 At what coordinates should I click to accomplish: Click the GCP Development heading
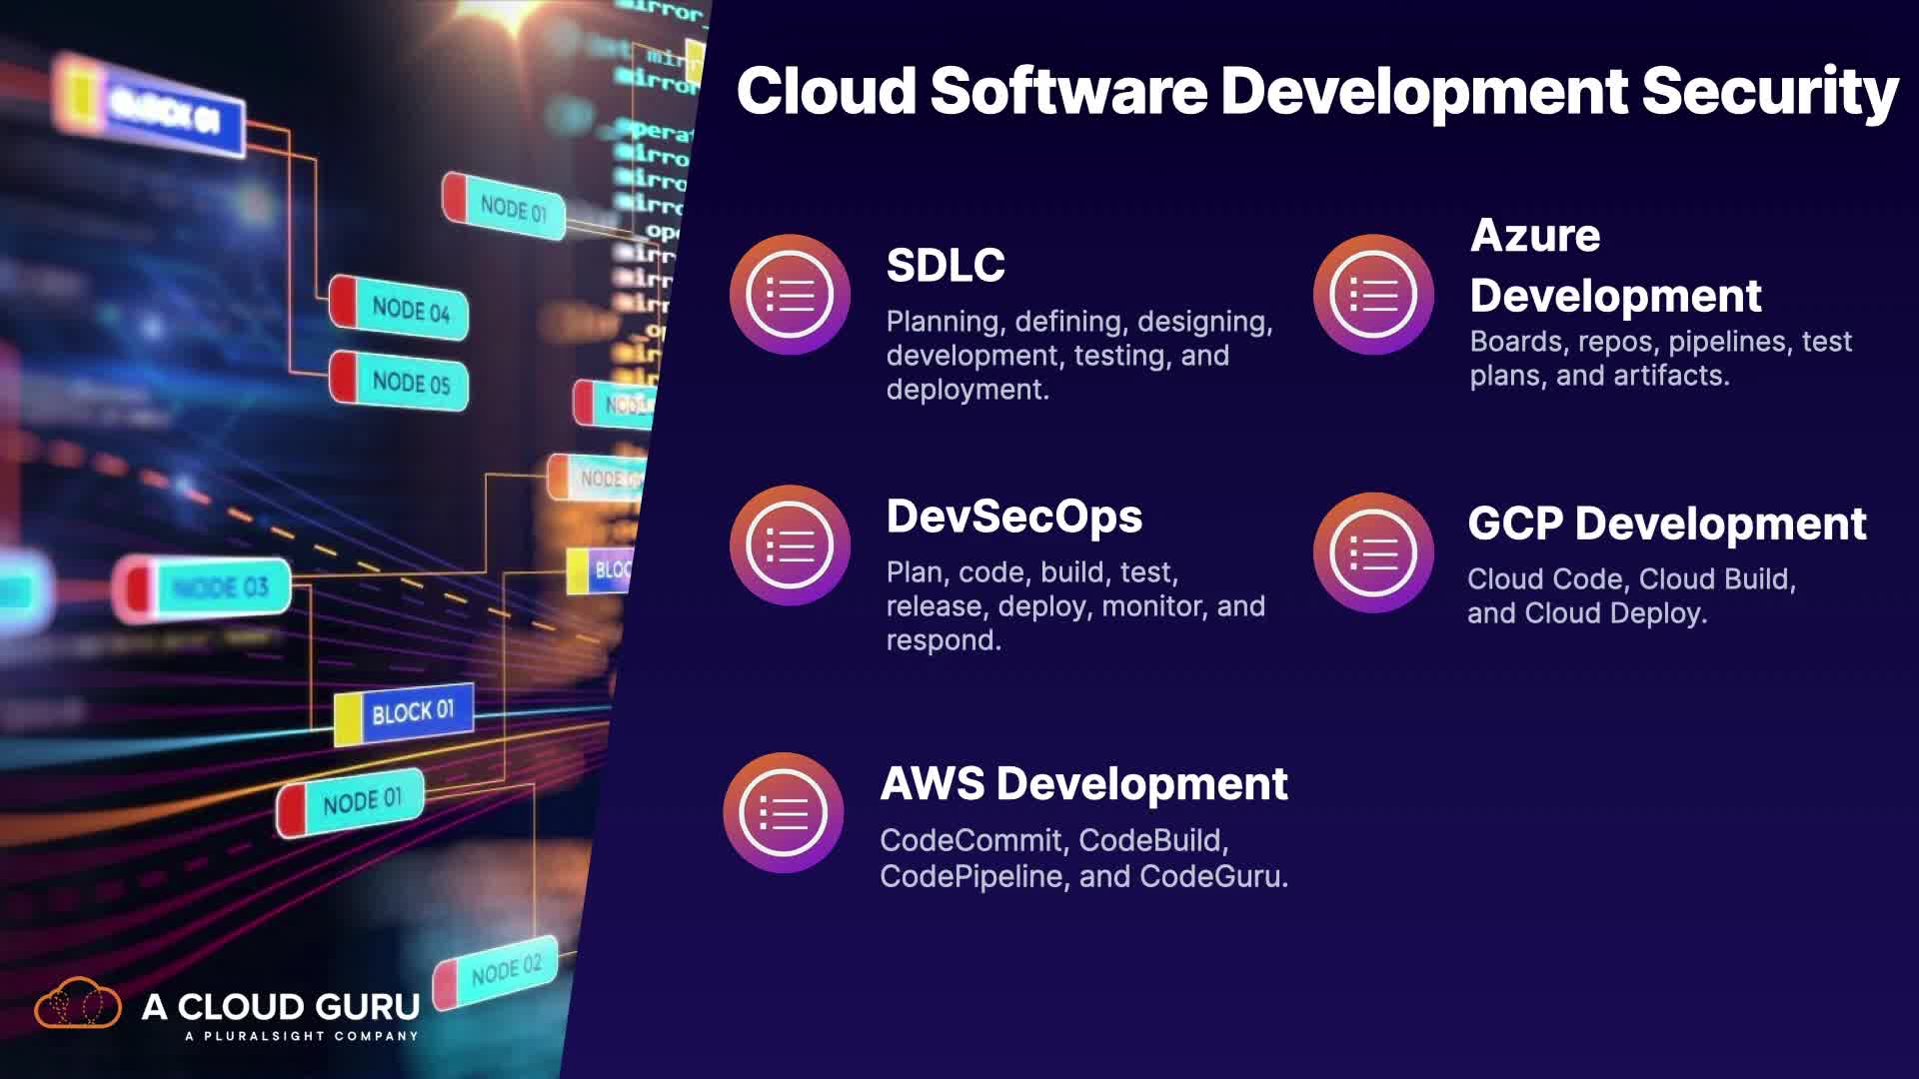tap(1666, 524)
